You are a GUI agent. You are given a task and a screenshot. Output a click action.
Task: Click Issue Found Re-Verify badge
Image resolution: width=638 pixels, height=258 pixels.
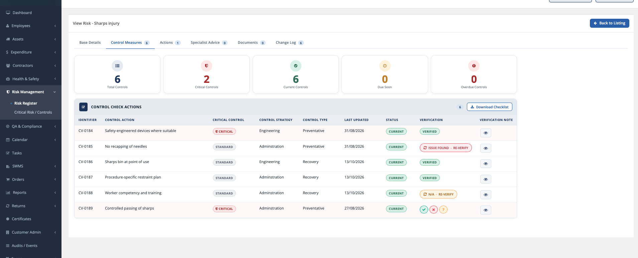(445, 148)
